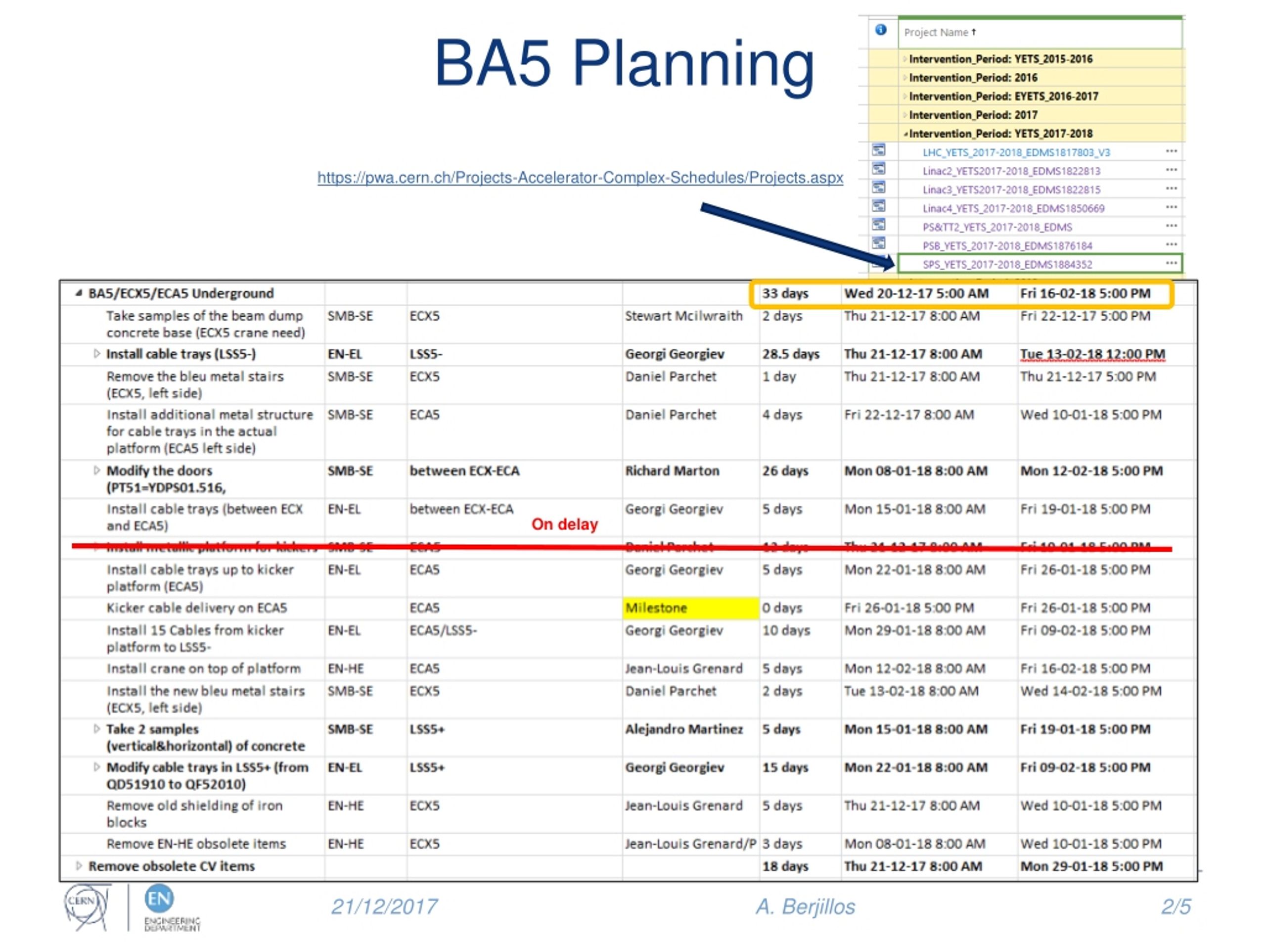1266x950 pixels.
Task: Open PS&TT2_YETS_2017-2018_EDMS project link
Action: click(997, 227)
